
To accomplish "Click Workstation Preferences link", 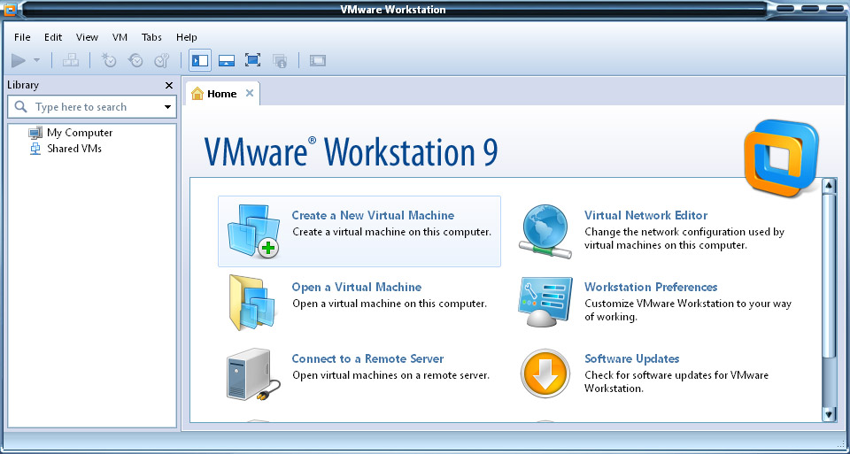I will [651, 287].
